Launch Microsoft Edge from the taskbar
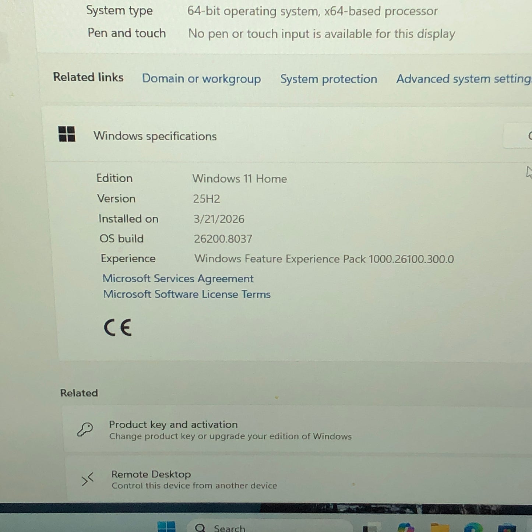The width and height of the screenshot is (532, 532). point(473,528)
